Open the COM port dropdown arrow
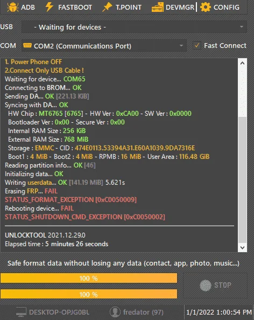Screen dimensions: 254x320 click(181, 45)
